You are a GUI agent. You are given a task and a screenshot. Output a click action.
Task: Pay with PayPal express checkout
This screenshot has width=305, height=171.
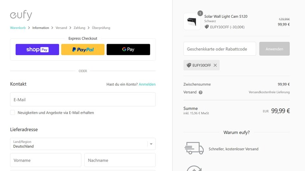point(83,49)
